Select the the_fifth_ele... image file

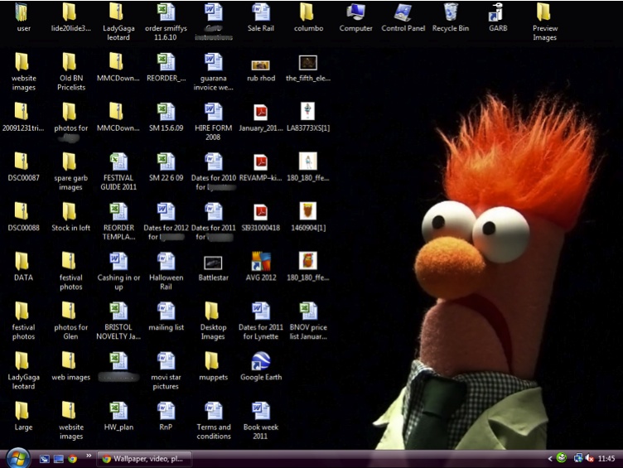(x=308, y=68)
